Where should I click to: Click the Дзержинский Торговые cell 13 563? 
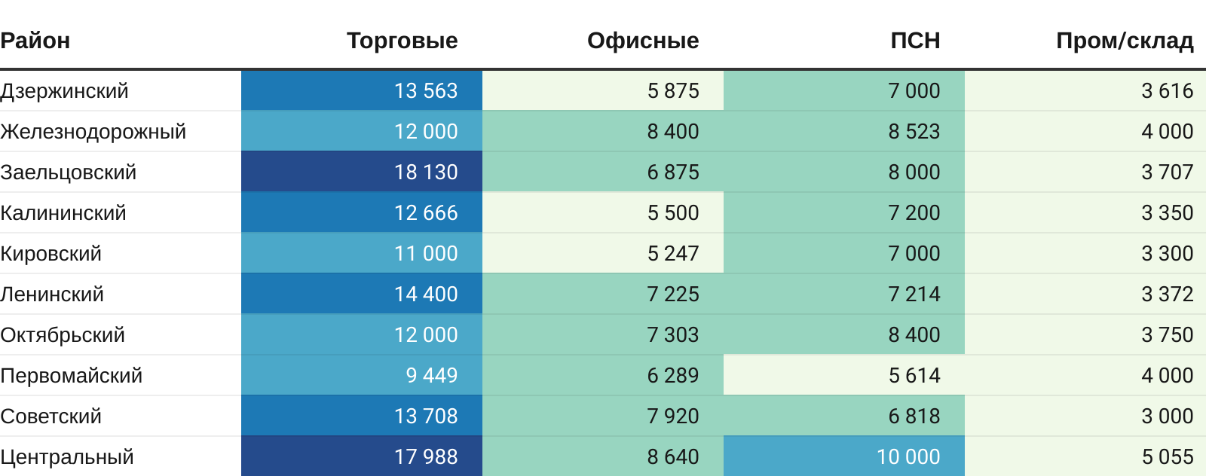426,91
